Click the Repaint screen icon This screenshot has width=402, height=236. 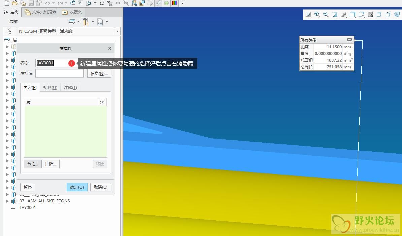click(x=335, y=14)
